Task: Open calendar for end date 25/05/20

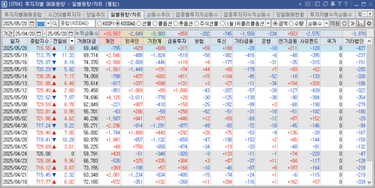Action: click(71, 34)
